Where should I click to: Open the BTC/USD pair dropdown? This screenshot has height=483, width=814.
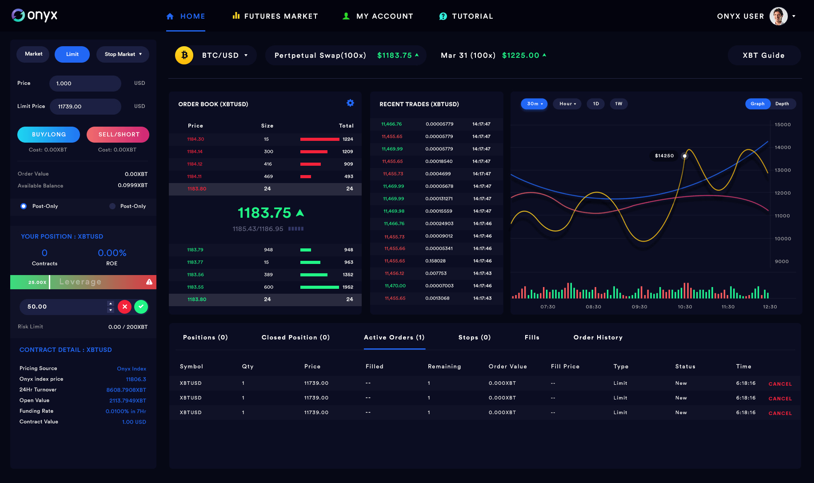pyautogui.click(x=225, y=56)
